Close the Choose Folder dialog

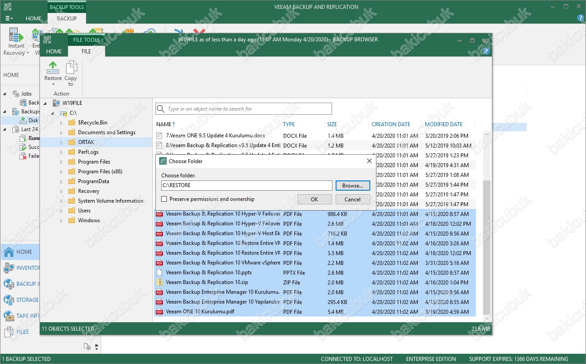[x=369, y=161]
